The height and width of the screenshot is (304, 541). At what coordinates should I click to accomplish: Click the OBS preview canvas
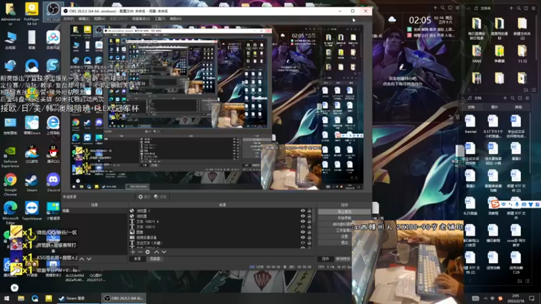(x=216, y=107)
